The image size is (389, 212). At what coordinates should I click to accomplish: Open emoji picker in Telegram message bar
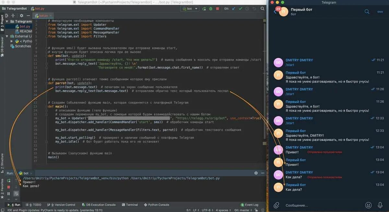click(x=369, y=205)
